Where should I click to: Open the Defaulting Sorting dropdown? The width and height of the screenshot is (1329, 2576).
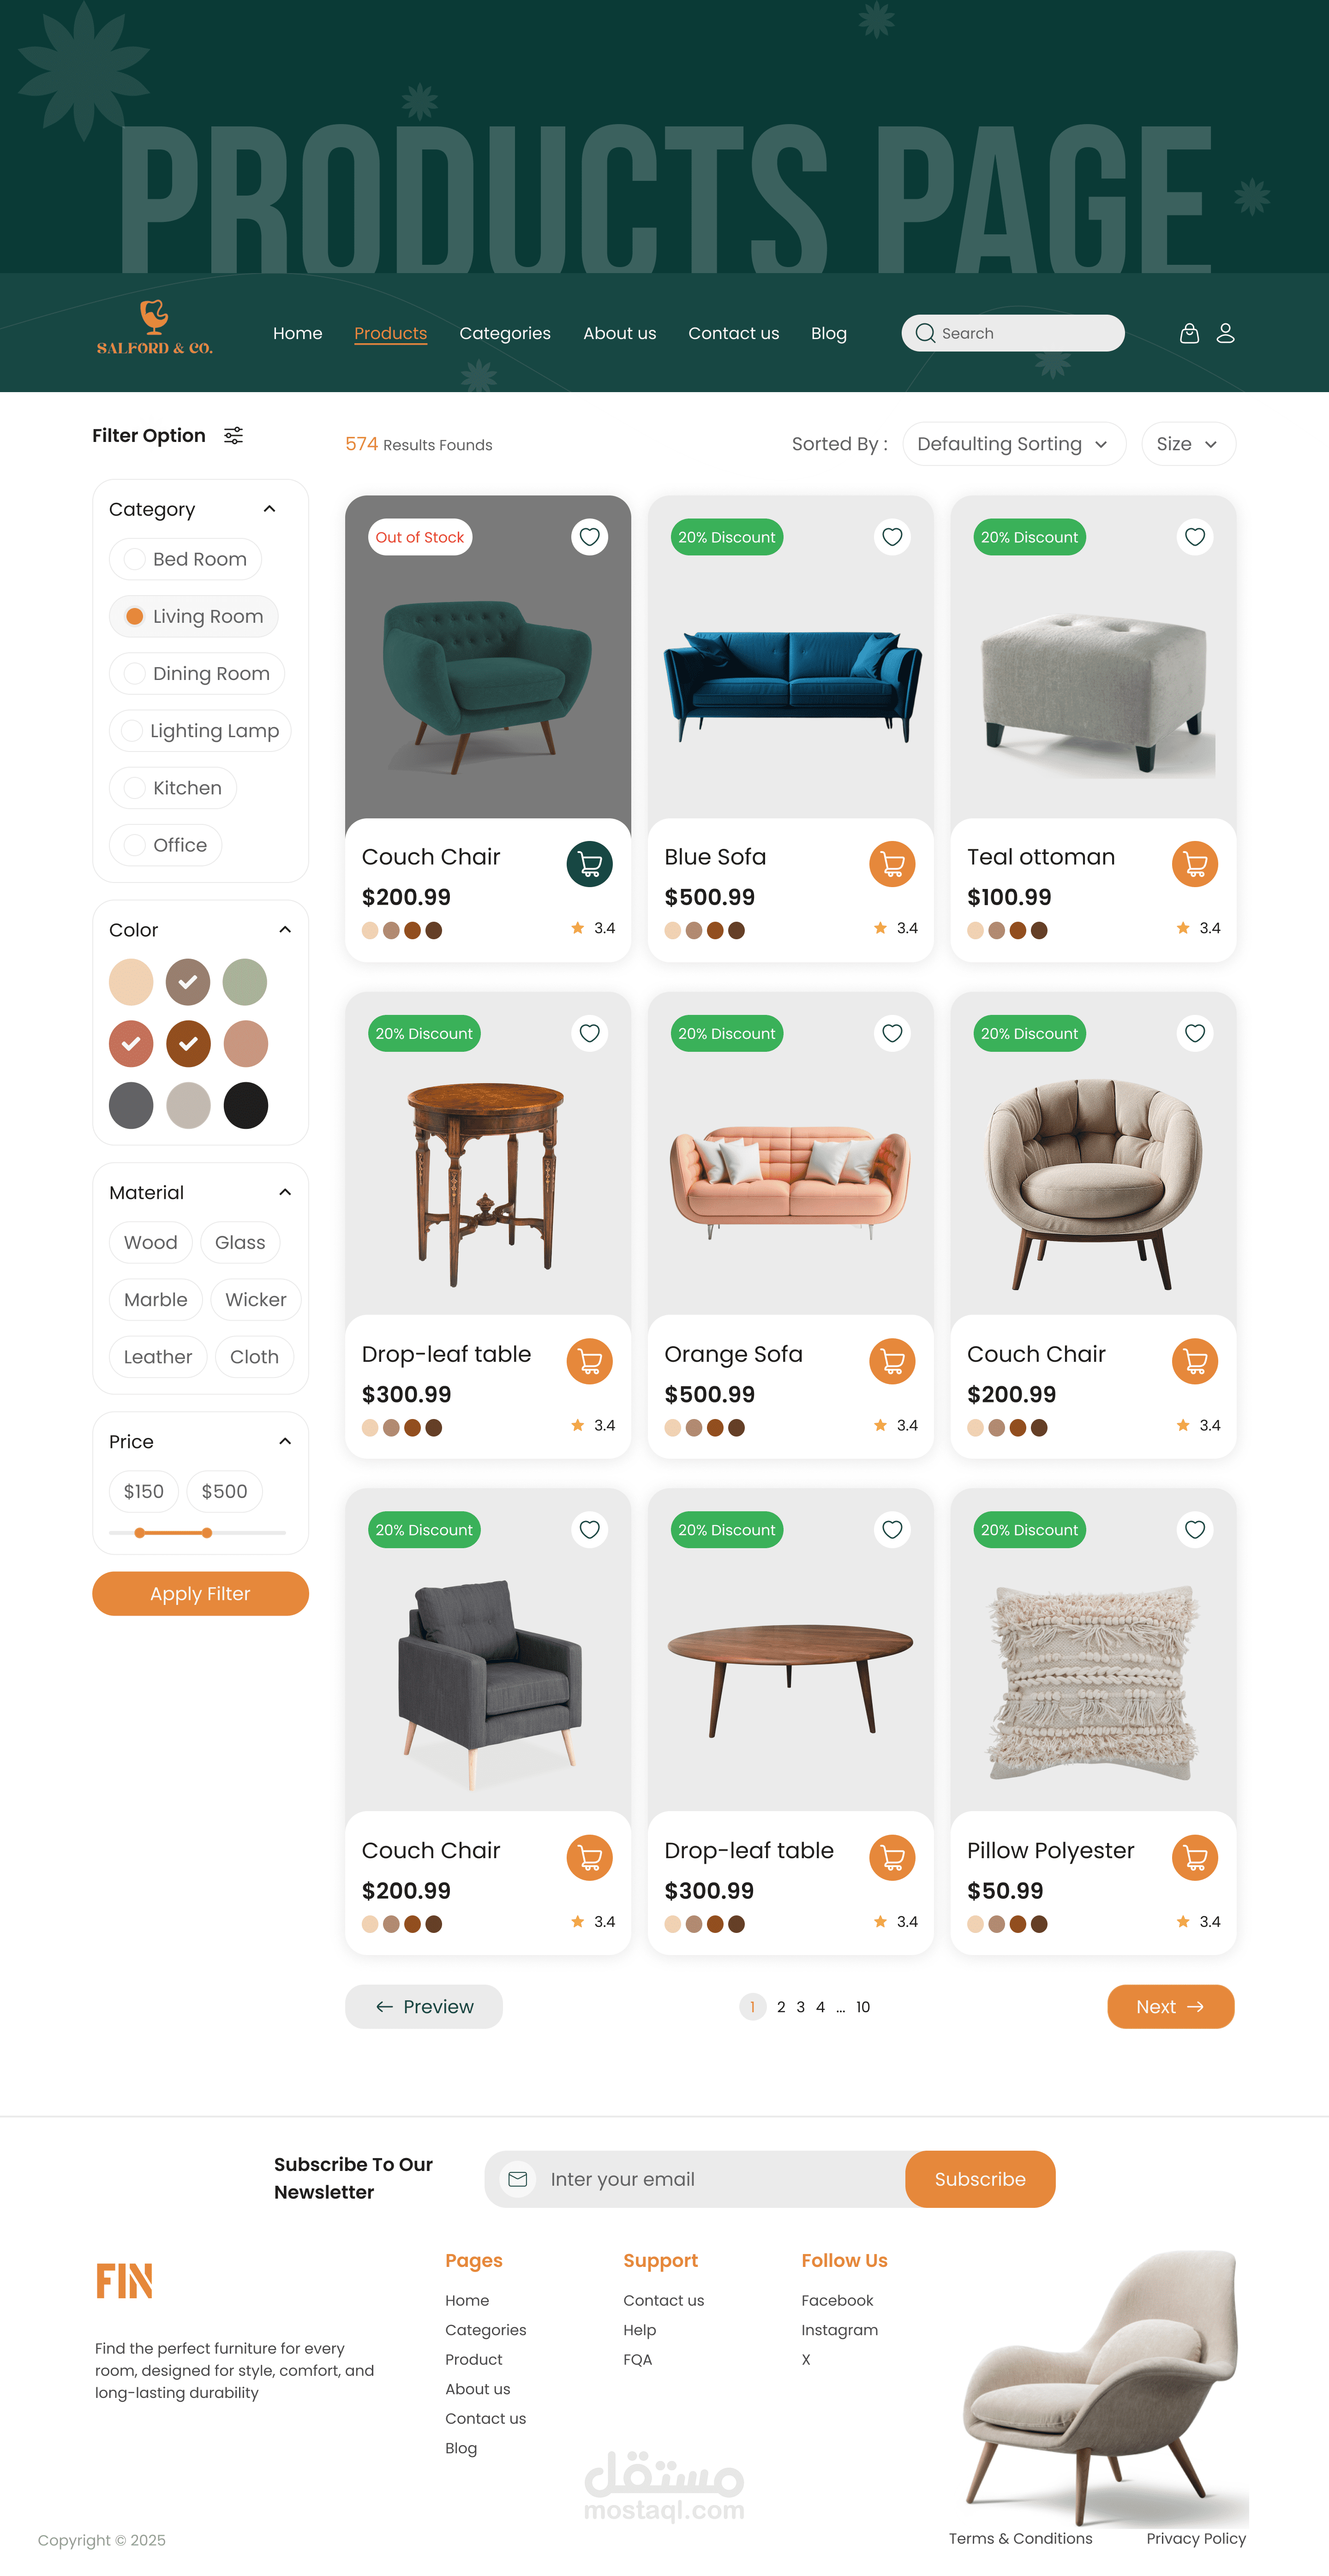pyautogui.click(x=1013, y=444)
